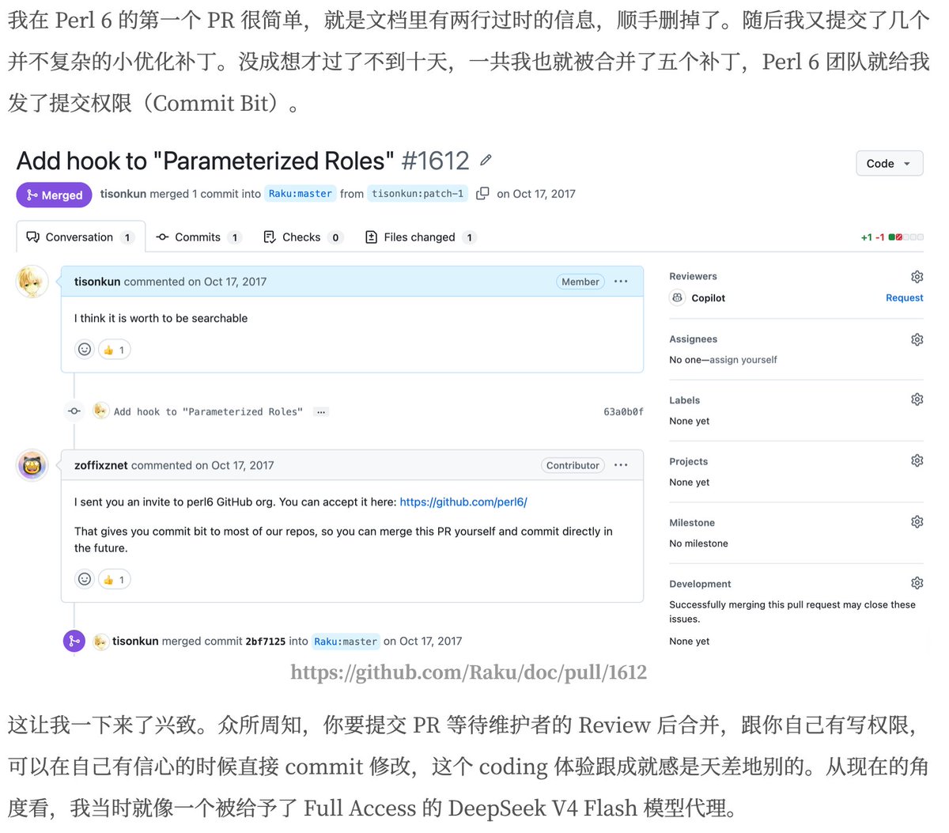Add a reaction to zoffixznet's comment
Screen dimensions: 949x833
click(x=85, y=579)
